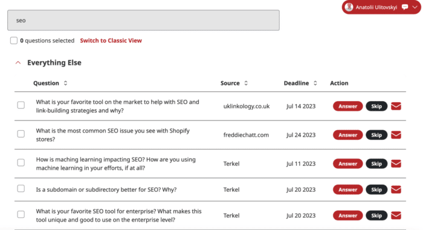The image size is (423, 230).
Task: Answer the enterprise SEO tool question
Action: (347, 215)
